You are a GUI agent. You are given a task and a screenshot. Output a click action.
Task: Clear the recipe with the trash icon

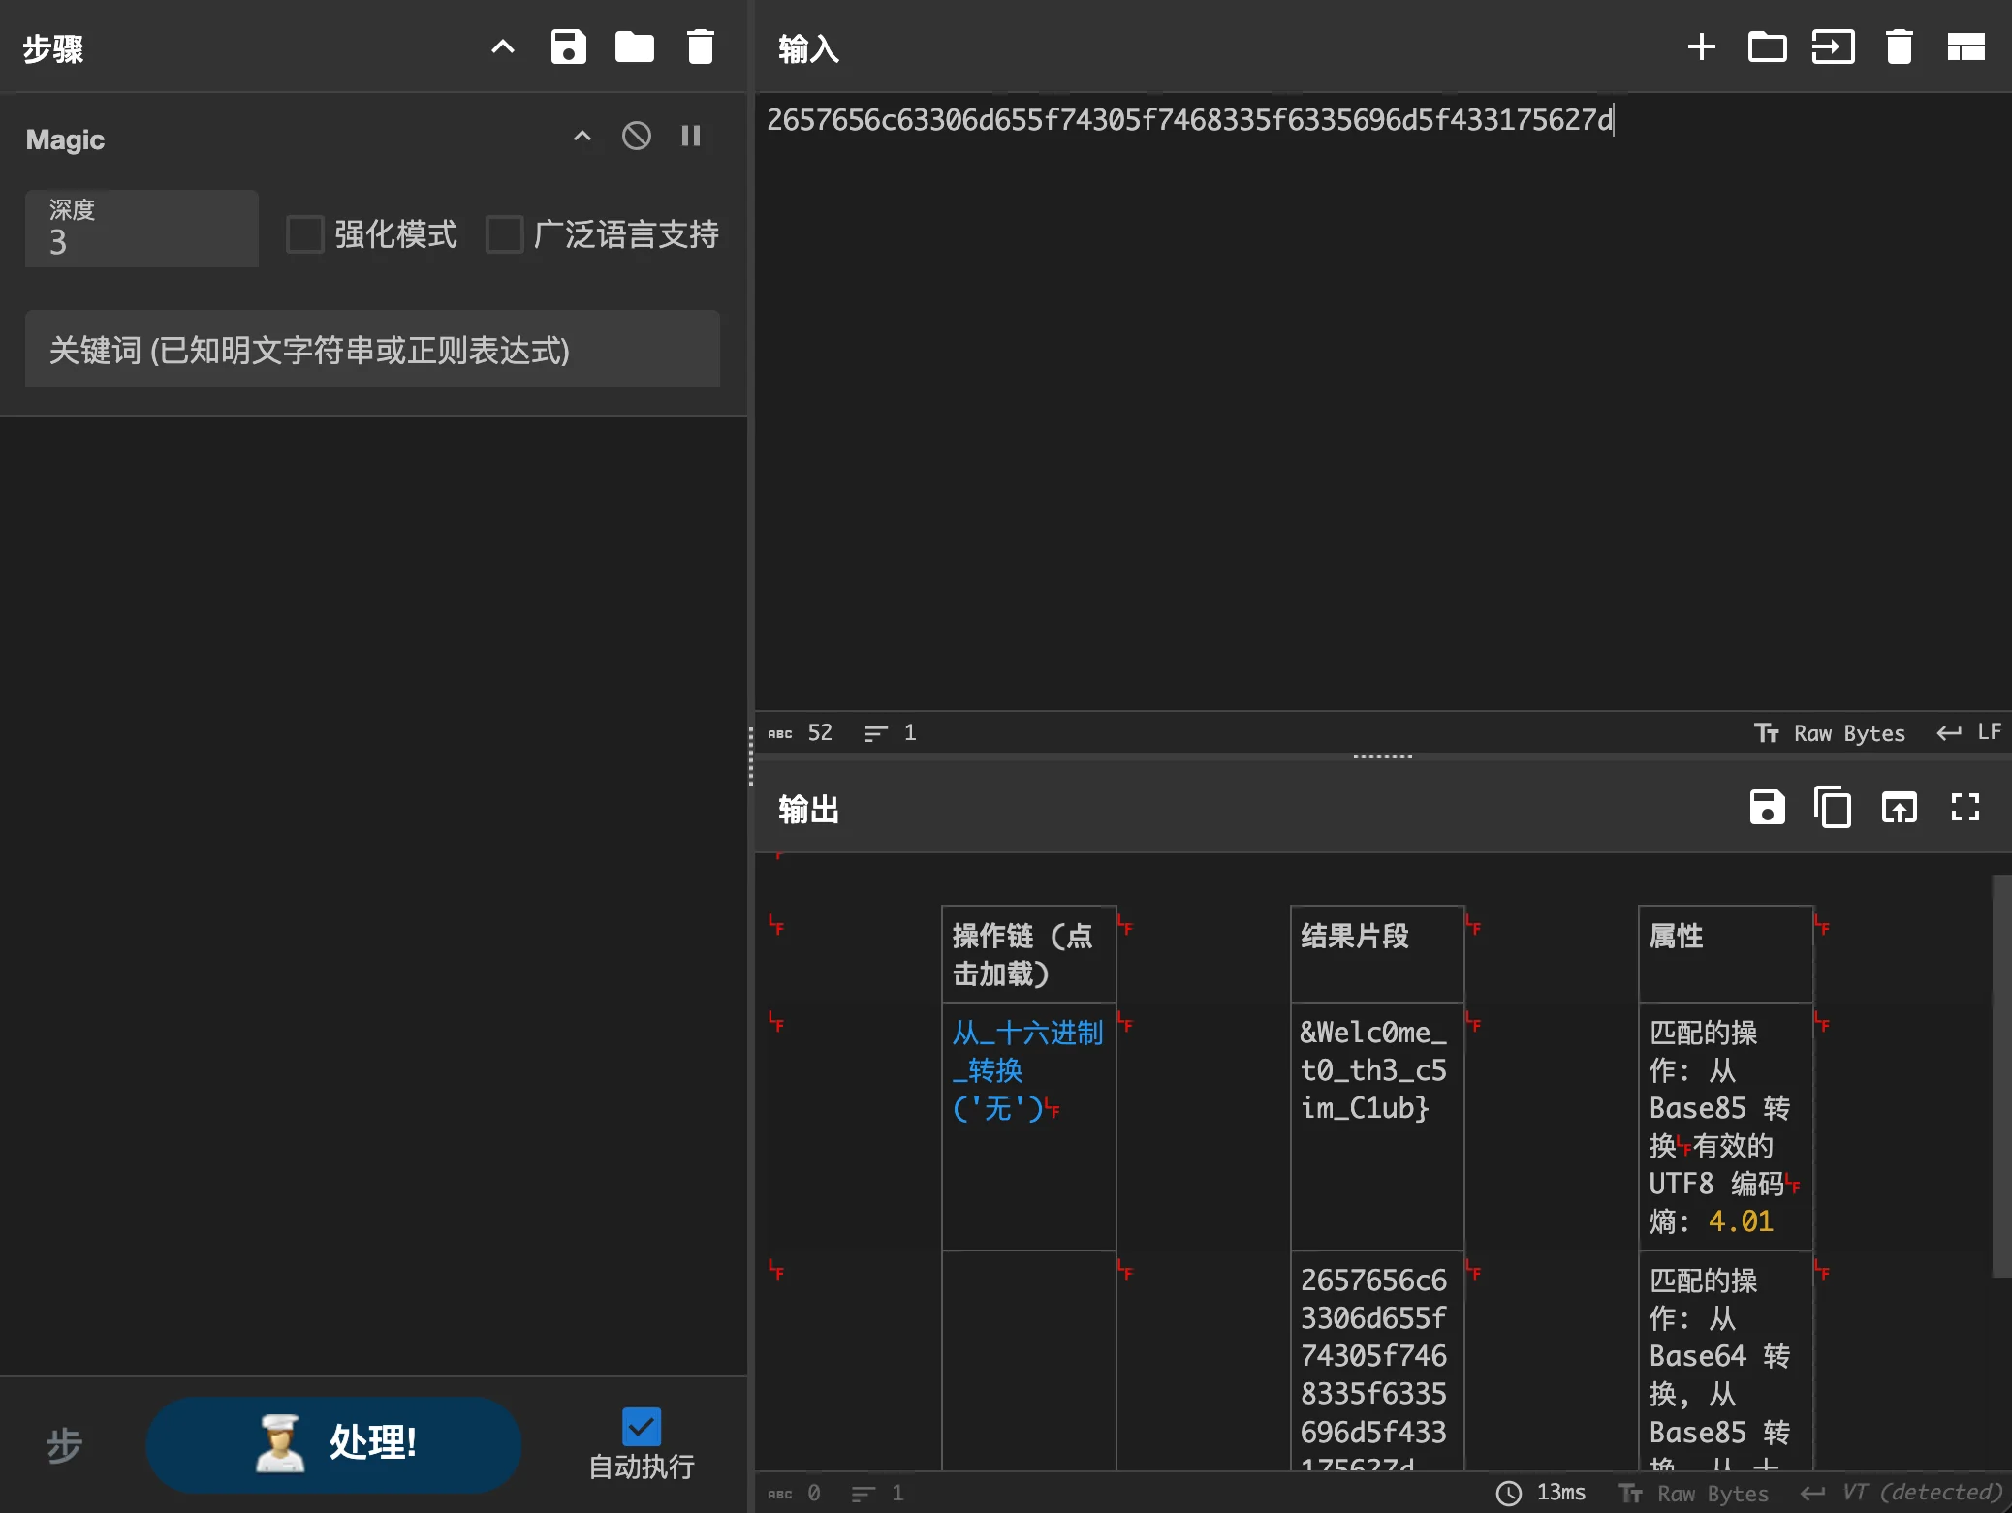[x=700, y=46]
